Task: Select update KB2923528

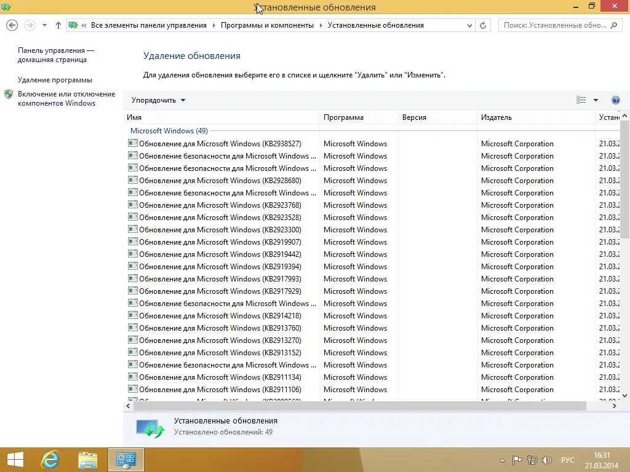Action: [220, 218]
